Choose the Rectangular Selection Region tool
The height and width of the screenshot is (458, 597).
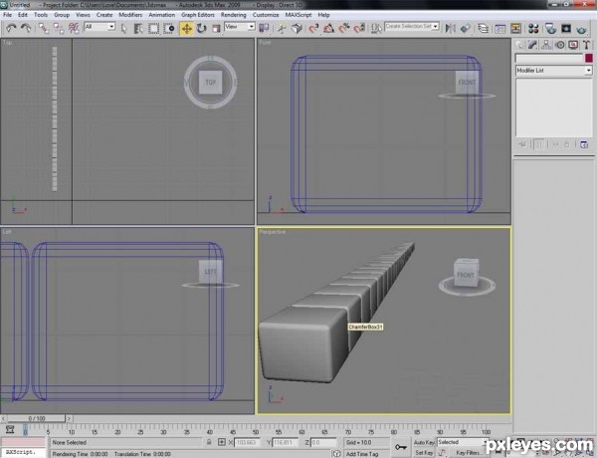point(154,29)
